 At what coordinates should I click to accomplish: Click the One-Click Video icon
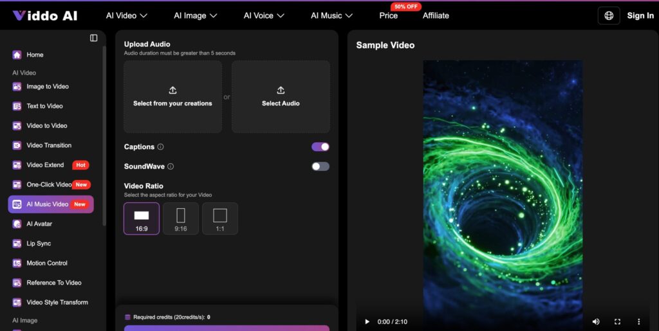[x=17, y=184]
